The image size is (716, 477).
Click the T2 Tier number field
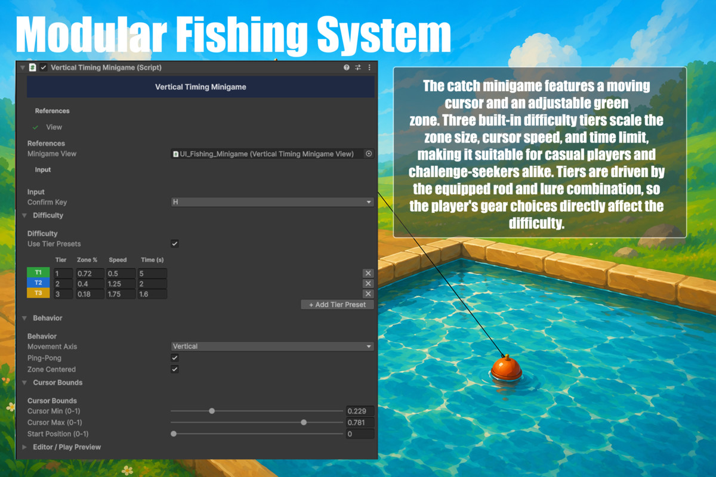(x=63, y=283)
